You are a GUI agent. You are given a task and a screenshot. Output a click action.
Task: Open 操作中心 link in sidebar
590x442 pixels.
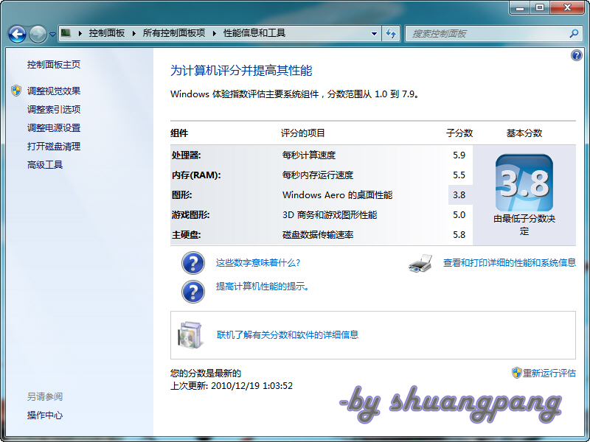click(x=45, y=415)
